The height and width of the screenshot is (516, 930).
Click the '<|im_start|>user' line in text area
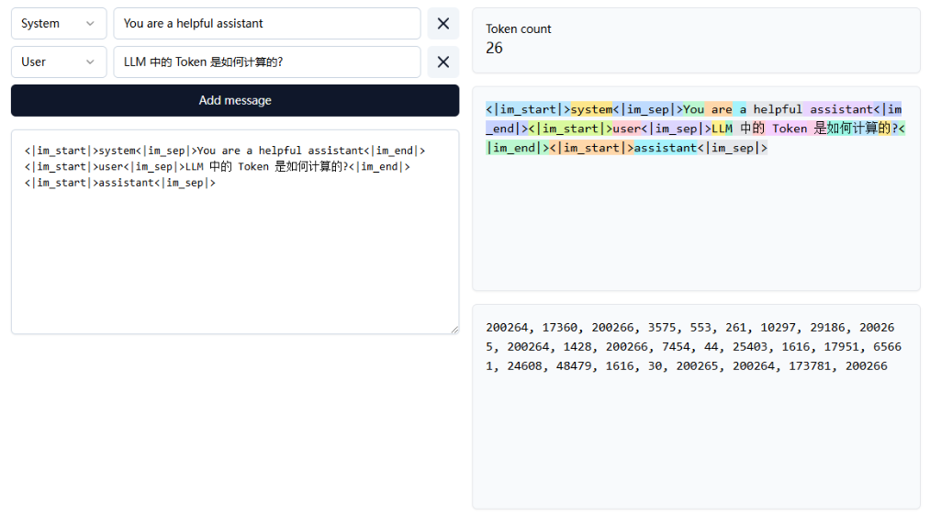point(217,167)
